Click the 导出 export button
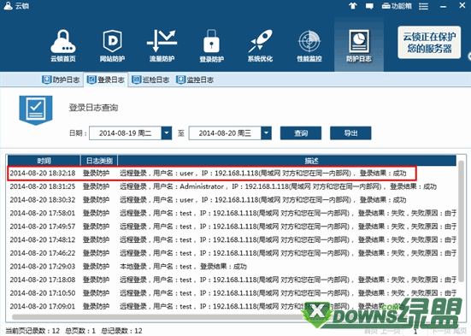Viewport: 471px width, 336px height. [x=350, y=133]
